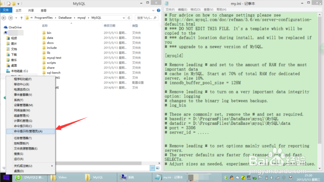The image size is (324, 182).
Task: Open the address bar history dropdown
Action: coord(123,18)
